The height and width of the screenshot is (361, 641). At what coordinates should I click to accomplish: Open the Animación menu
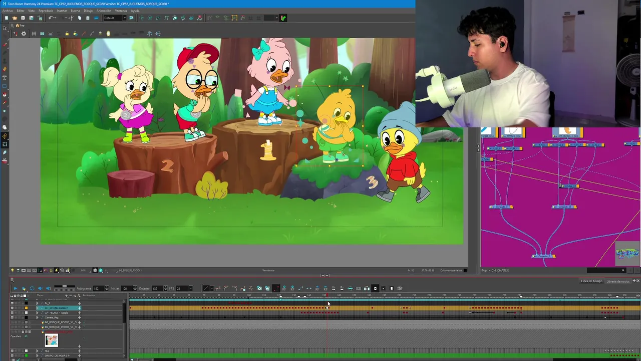click(x=104, y=11)
